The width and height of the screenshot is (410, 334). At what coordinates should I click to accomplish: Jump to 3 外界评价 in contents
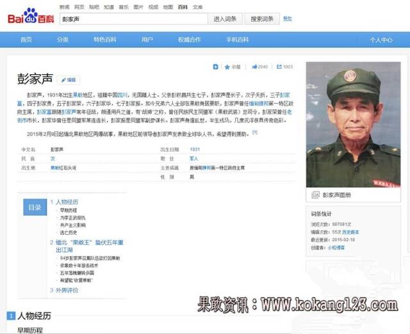[64, 290]
